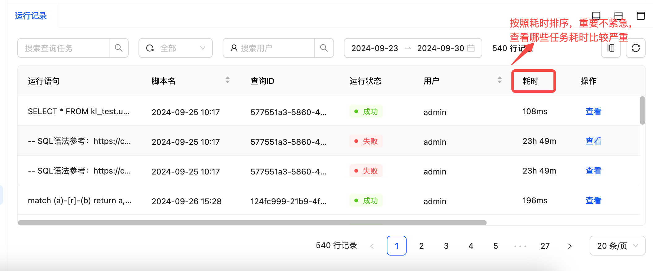Click the 成功 status in match row

(x=366, y=200)
